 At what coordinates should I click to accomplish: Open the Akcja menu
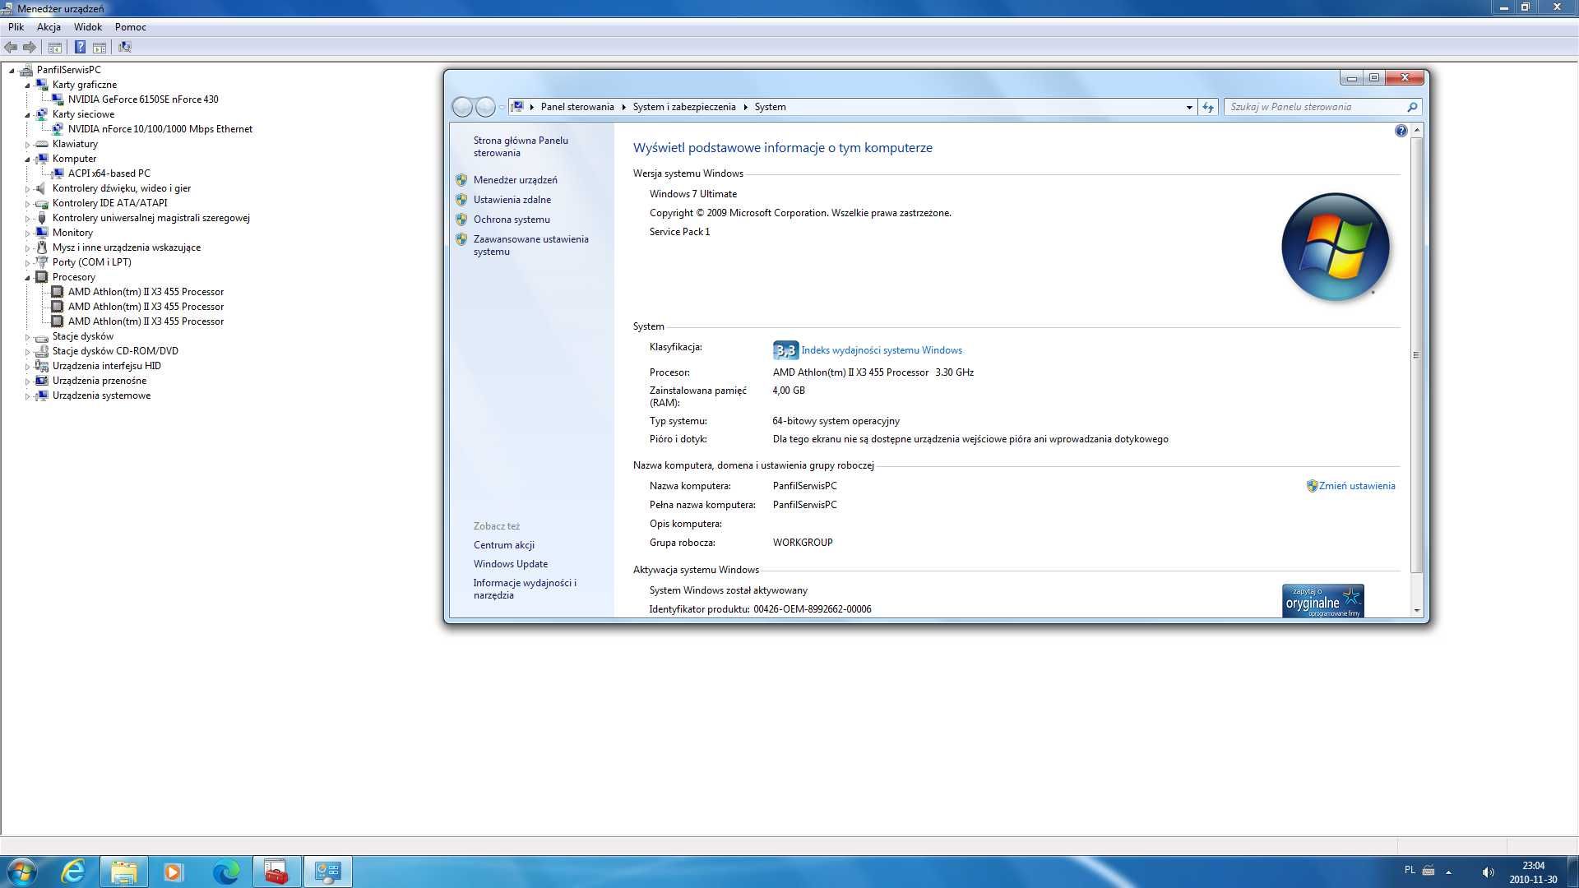tap(49, 27)
